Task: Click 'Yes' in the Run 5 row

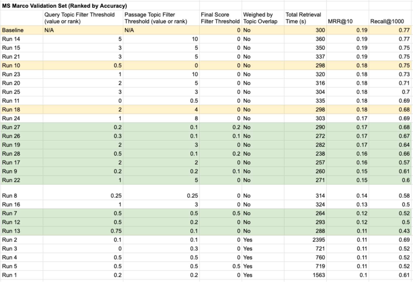Action: pos(248,266)
